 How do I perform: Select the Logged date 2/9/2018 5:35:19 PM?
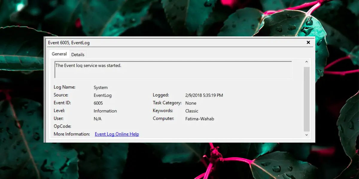click(x=204, y=95)
